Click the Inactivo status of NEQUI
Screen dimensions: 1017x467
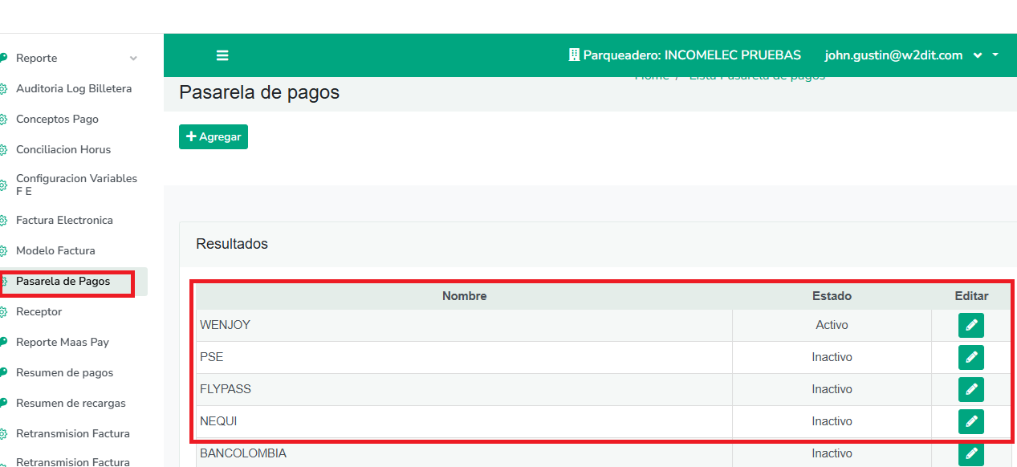(x=832, y=421)
